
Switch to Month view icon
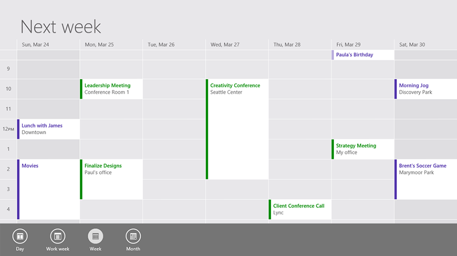point(133,236)
